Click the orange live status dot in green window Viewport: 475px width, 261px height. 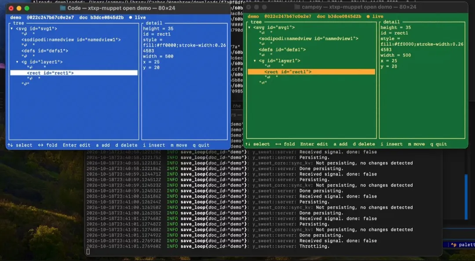368,16
